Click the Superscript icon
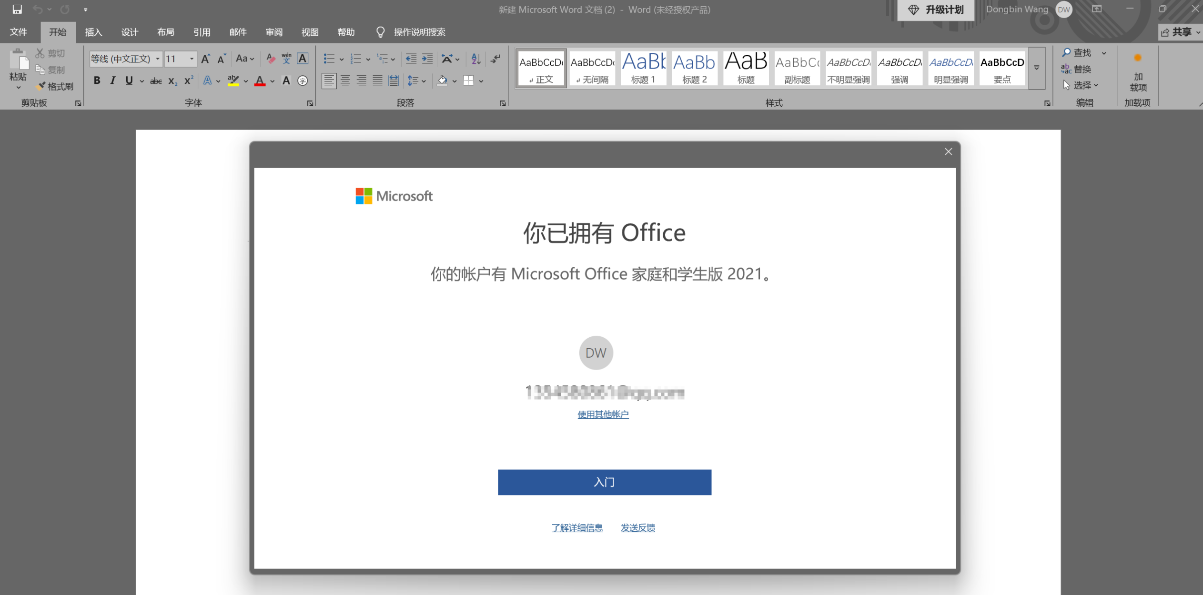1203x595 pixels. pos(189,81)
